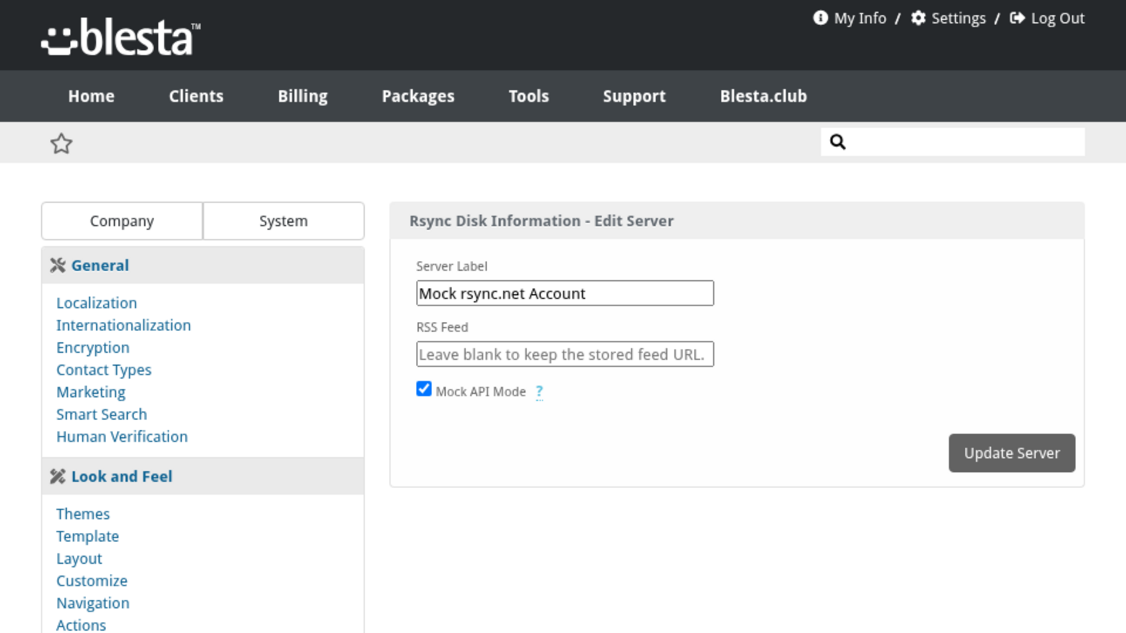Open Layout settings

[79, 559]
